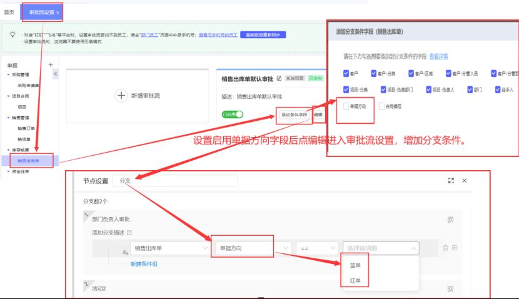Click the icon right of 部门负责人审批 branch
The height and width of the screenshot is (299, 519).
[x=449, y=220]
